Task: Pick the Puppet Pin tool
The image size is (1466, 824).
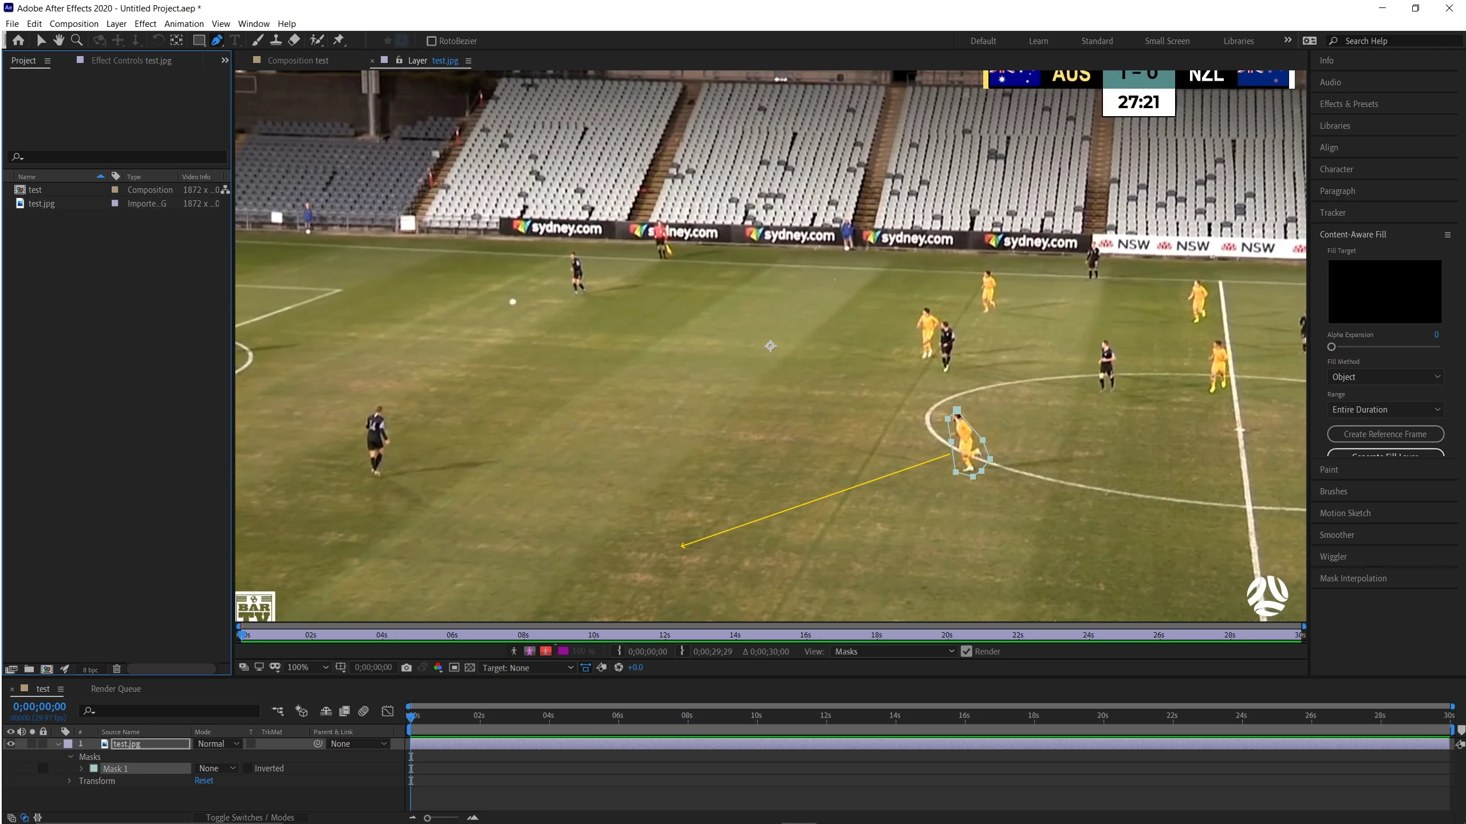Action: coord(339,40)
